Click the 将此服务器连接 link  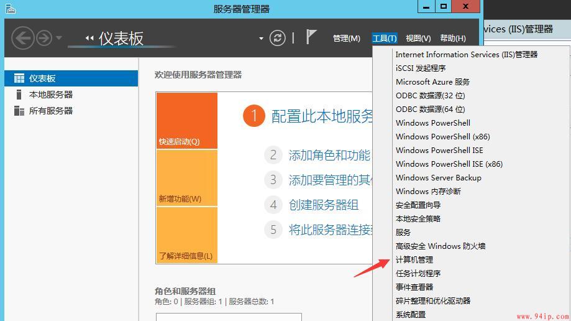[331, 230]
